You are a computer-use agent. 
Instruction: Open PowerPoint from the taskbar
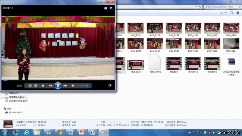point(81,133)
